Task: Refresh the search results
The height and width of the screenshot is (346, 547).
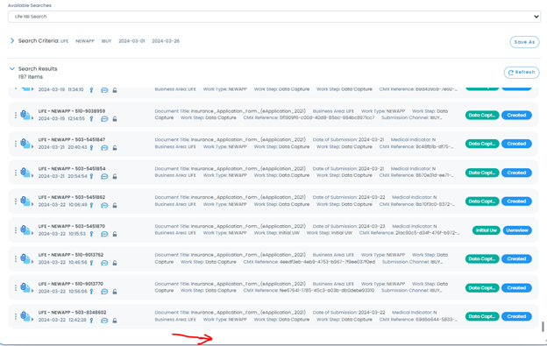Action: [522, 72]
